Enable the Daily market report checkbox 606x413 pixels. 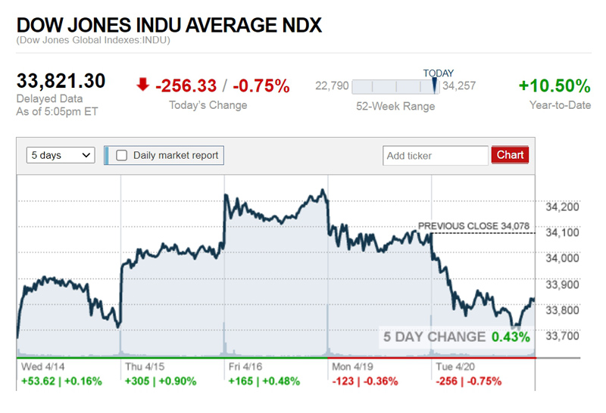point(121,155)
